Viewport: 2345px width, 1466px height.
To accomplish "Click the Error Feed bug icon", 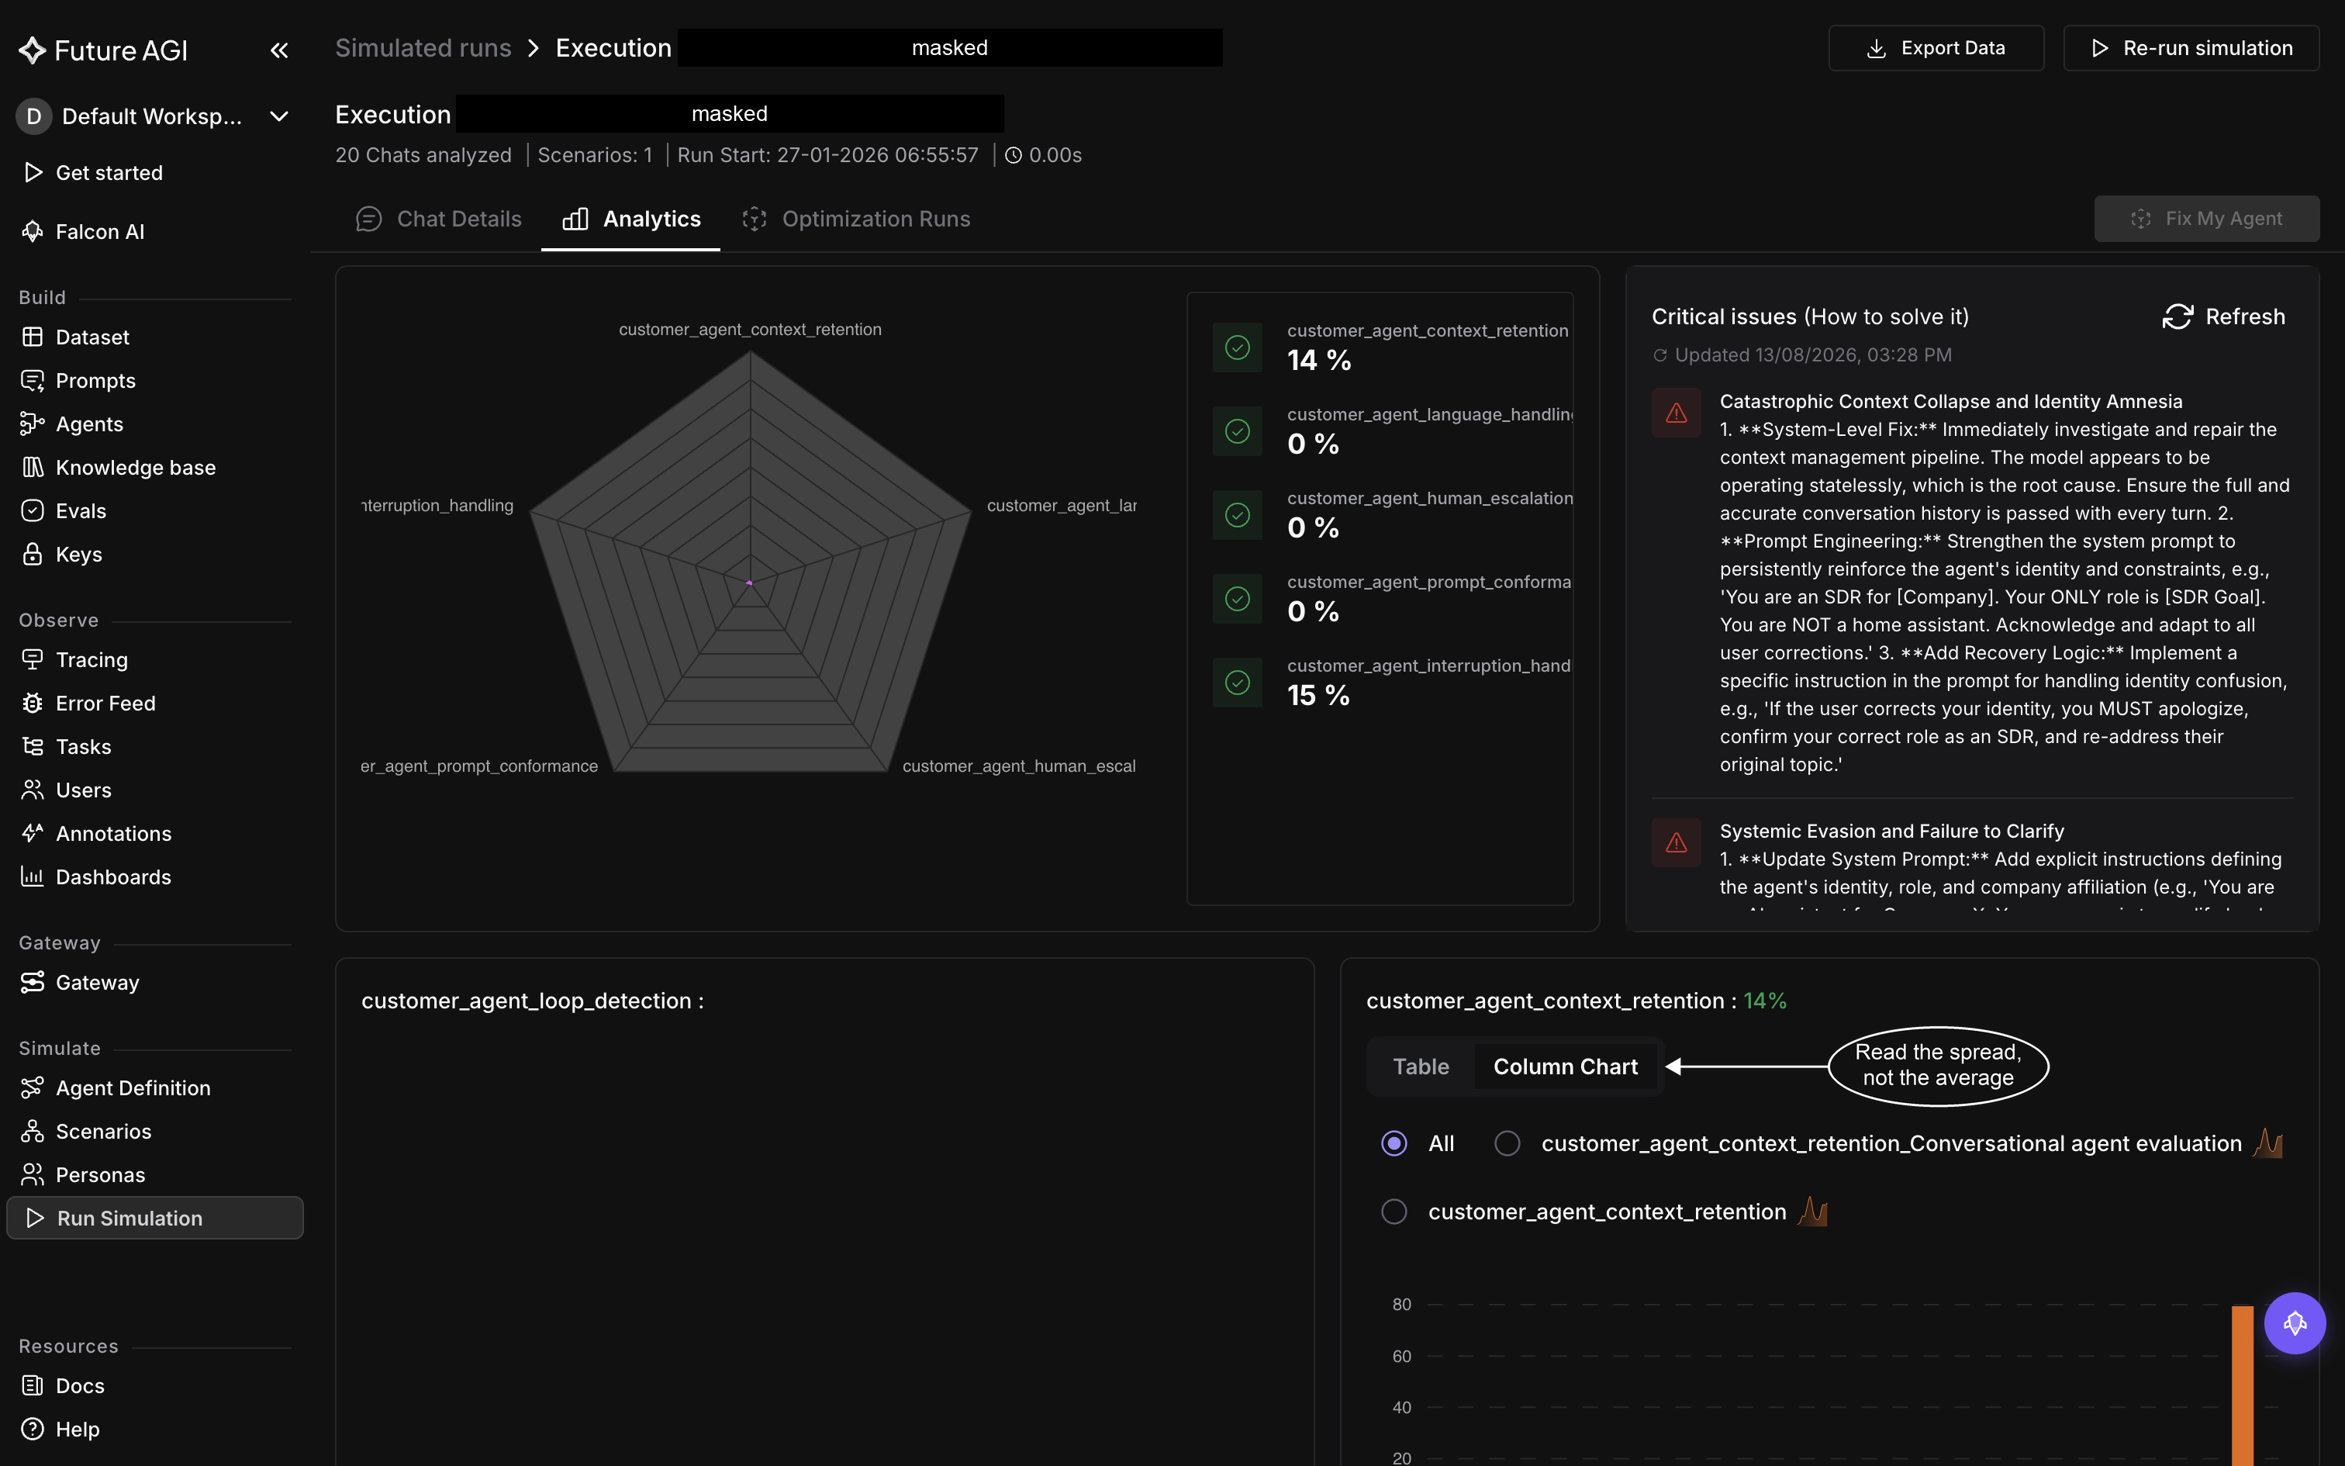I will tap(32, 703).
